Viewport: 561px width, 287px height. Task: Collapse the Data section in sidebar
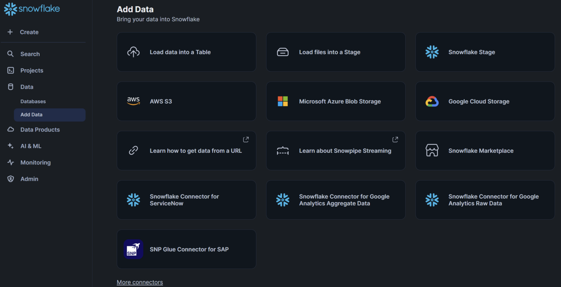pos(27,87)
